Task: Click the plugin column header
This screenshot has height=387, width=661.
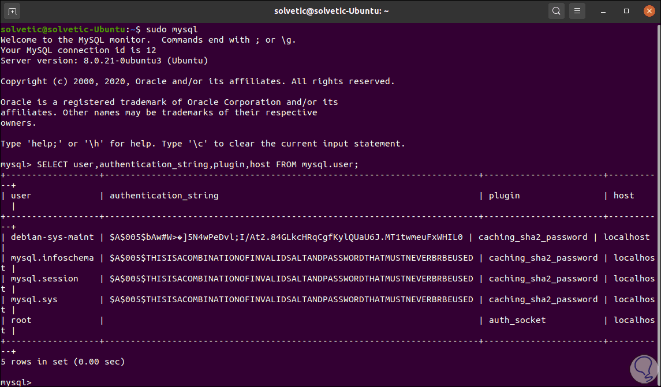Action: 504,196
